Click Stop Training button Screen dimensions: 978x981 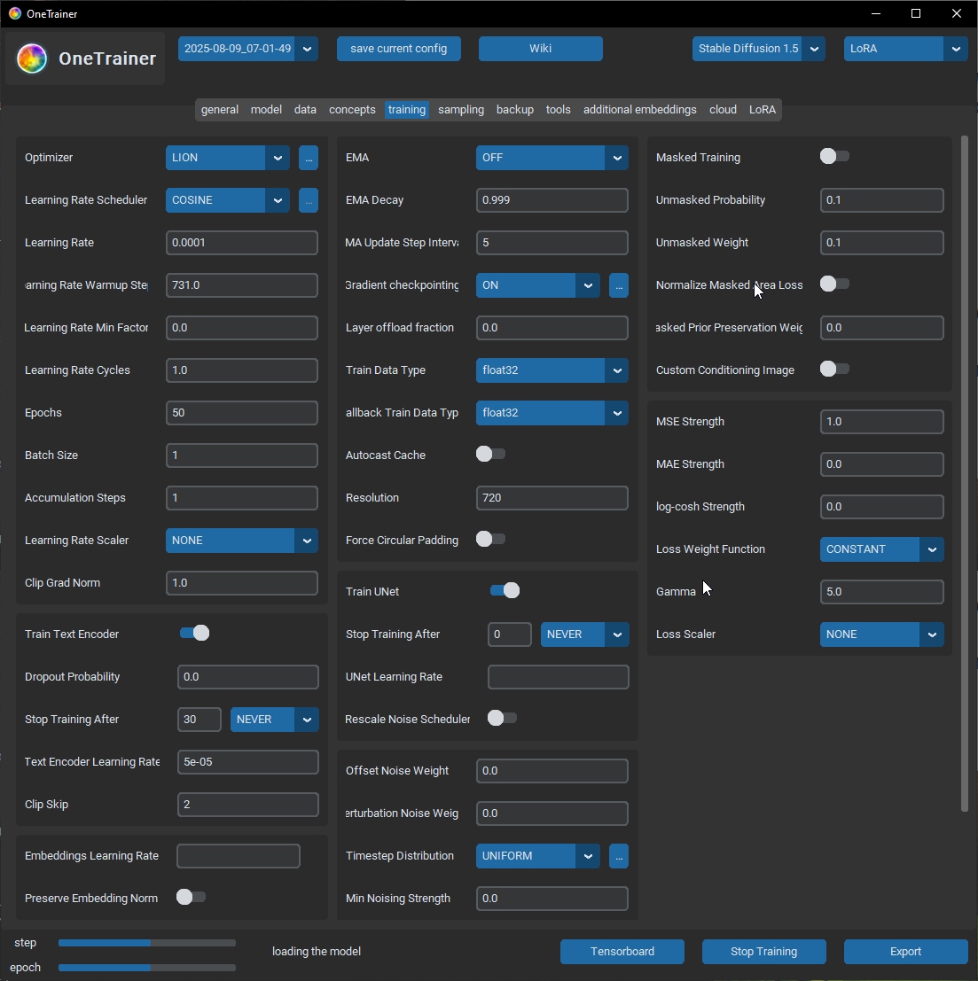(763, 952)
